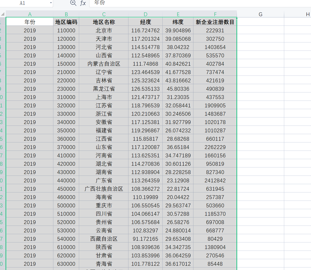
Task: Select the cell containing 广西壮族自治区
Action: tap(104, 189)
